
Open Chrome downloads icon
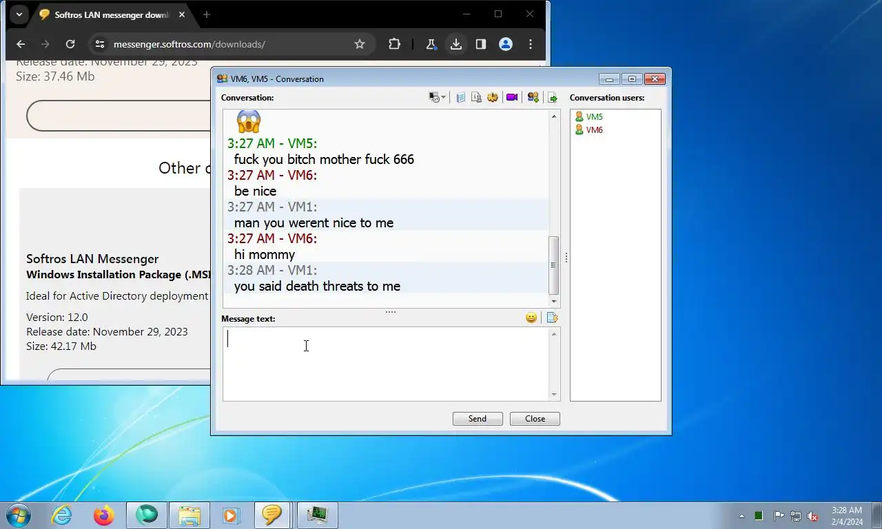[456, 44]
